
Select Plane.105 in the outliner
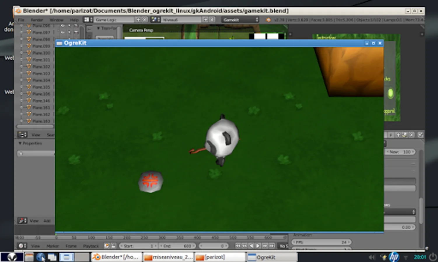click(x=41, y=87)
